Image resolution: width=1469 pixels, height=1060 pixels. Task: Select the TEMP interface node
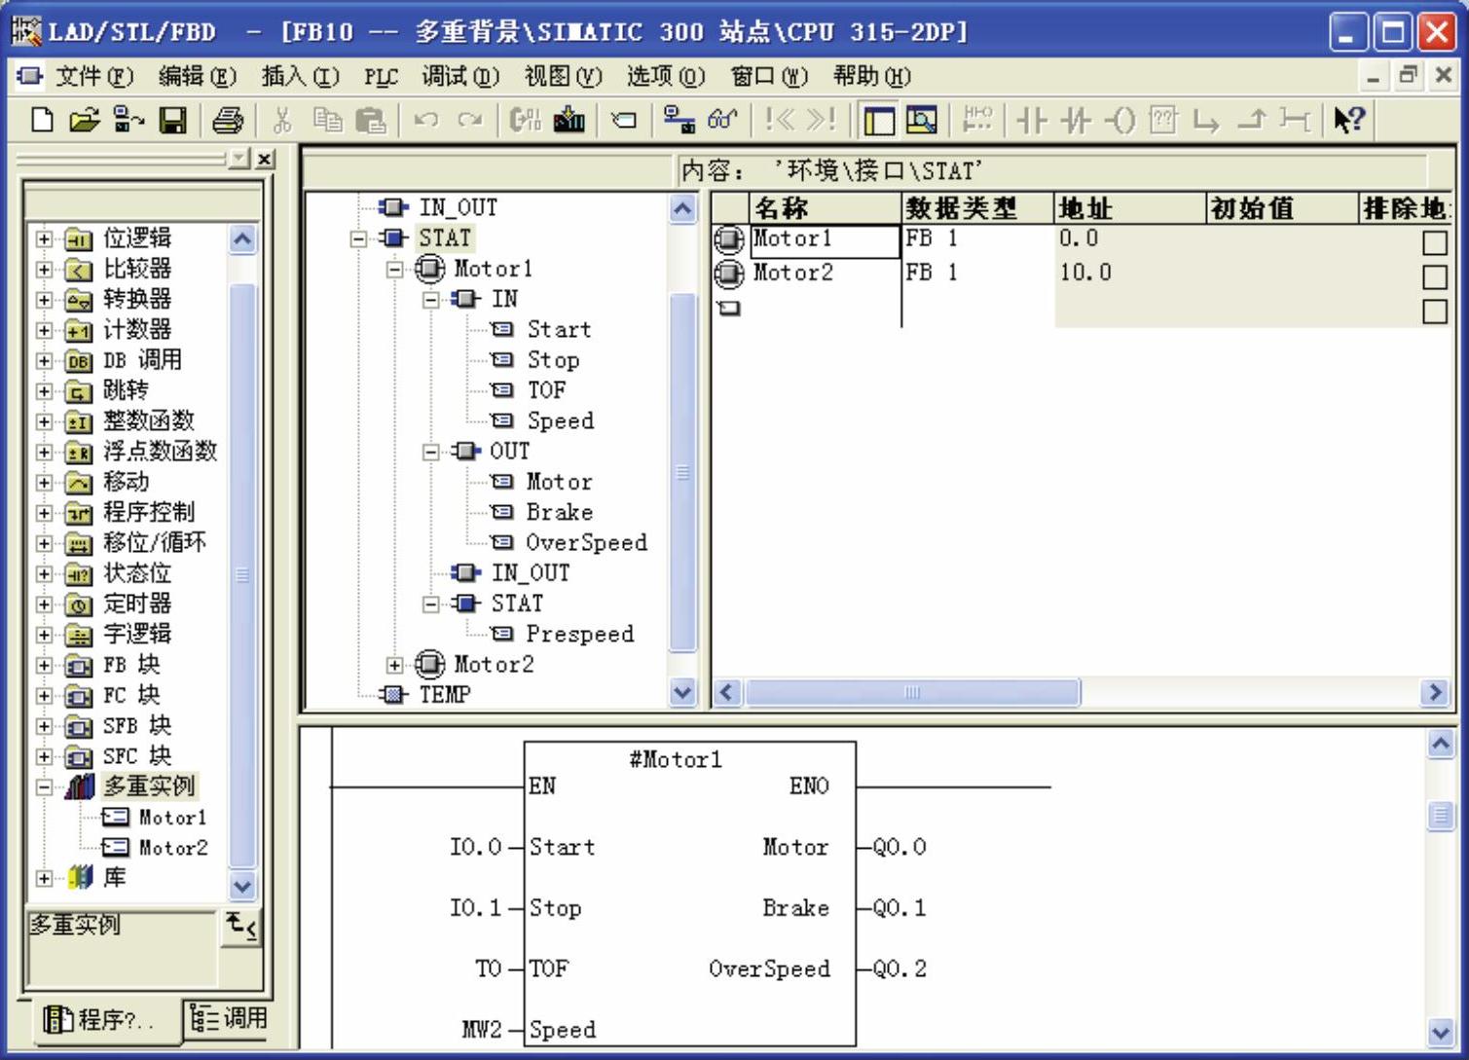click(x=445, y=695)
